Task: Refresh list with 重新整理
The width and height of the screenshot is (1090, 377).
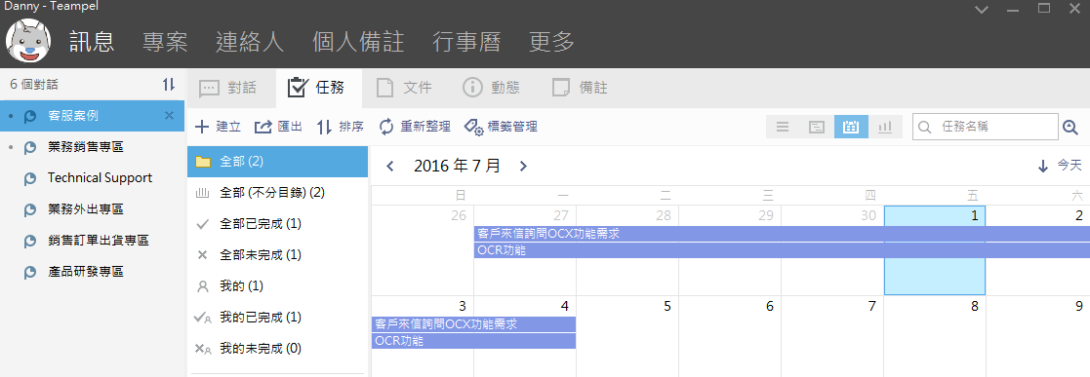Action: [415, 127]
